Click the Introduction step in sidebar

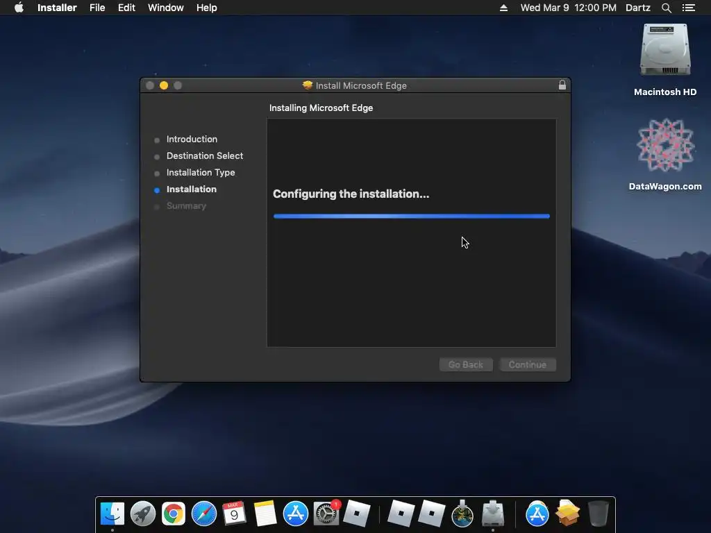tap(192, 139)
